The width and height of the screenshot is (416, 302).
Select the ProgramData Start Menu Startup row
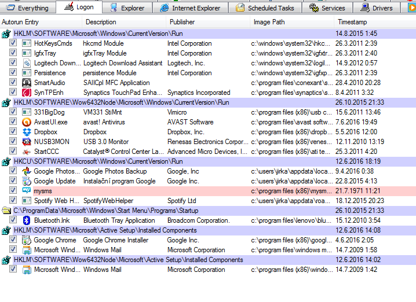(x=208, y=211)
